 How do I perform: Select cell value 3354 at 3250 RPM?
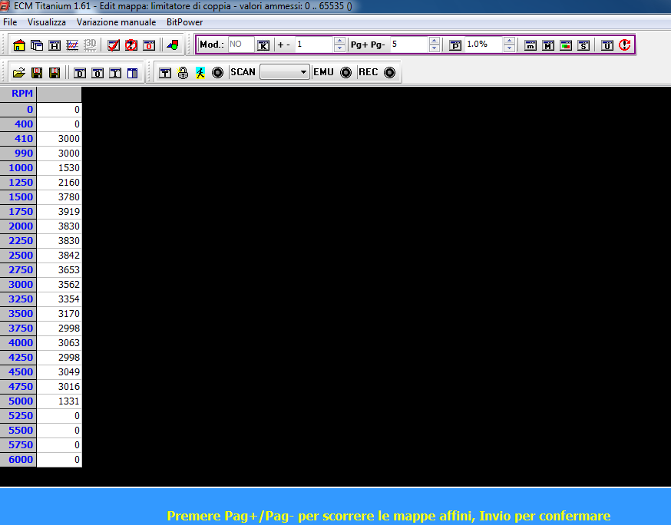click(x=59, y=299)
